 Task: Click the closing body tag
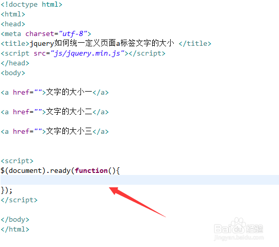pyautogui.click(x=15, y=220)
